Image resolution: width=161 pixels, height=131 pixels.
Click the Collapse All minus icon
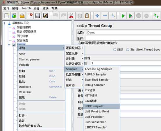(105, 16)
